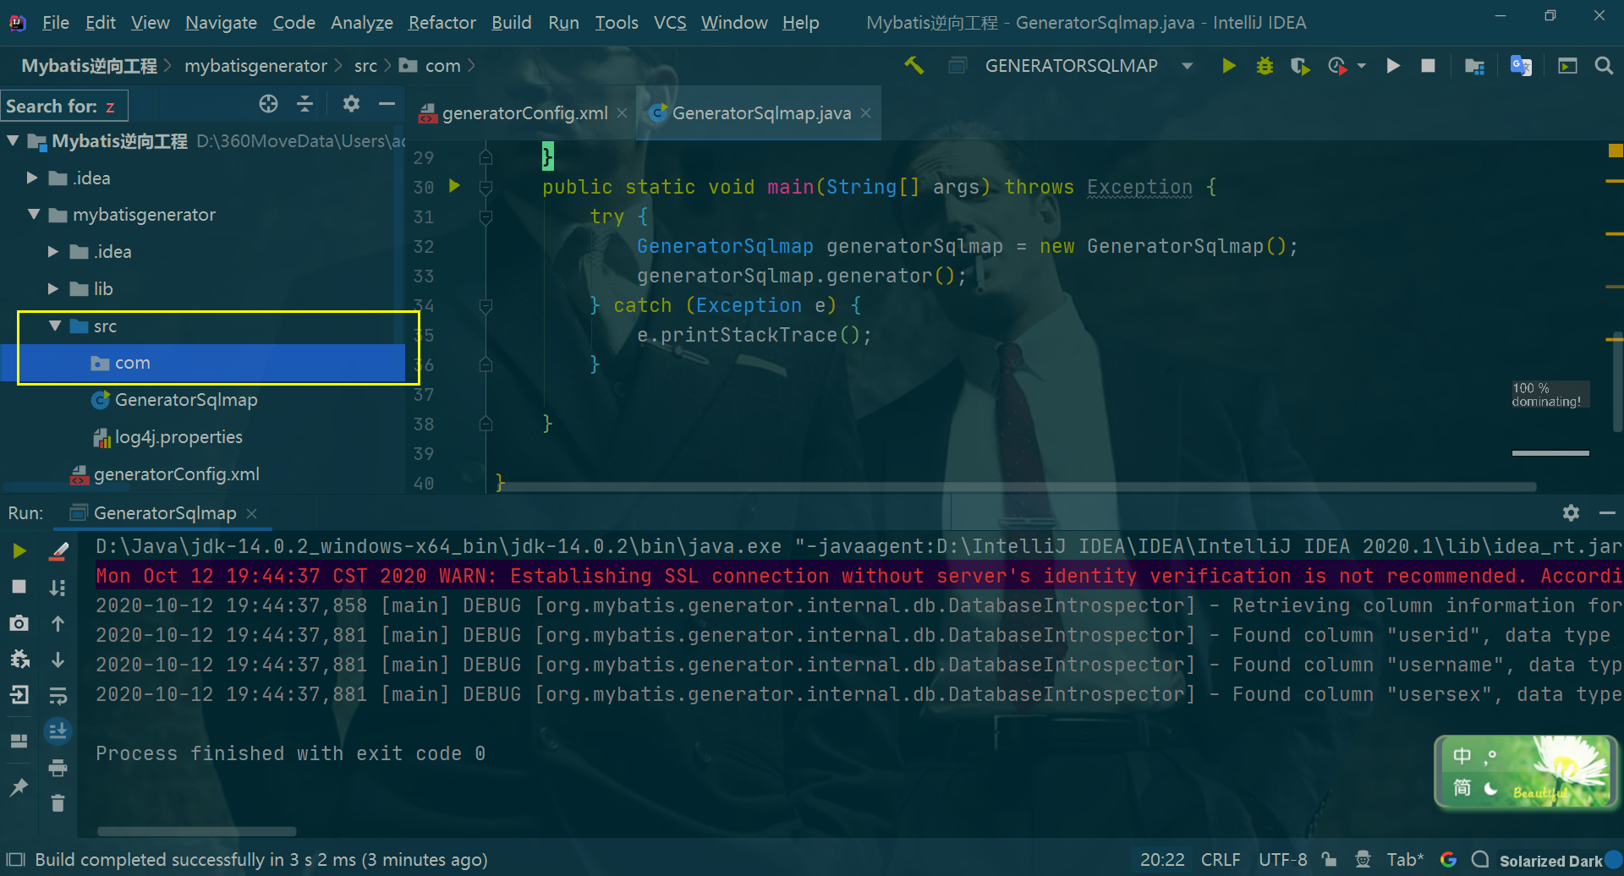The image size is (1624, 876).
Task: Select log4j.properties in project tree
Action: [178, 437]
